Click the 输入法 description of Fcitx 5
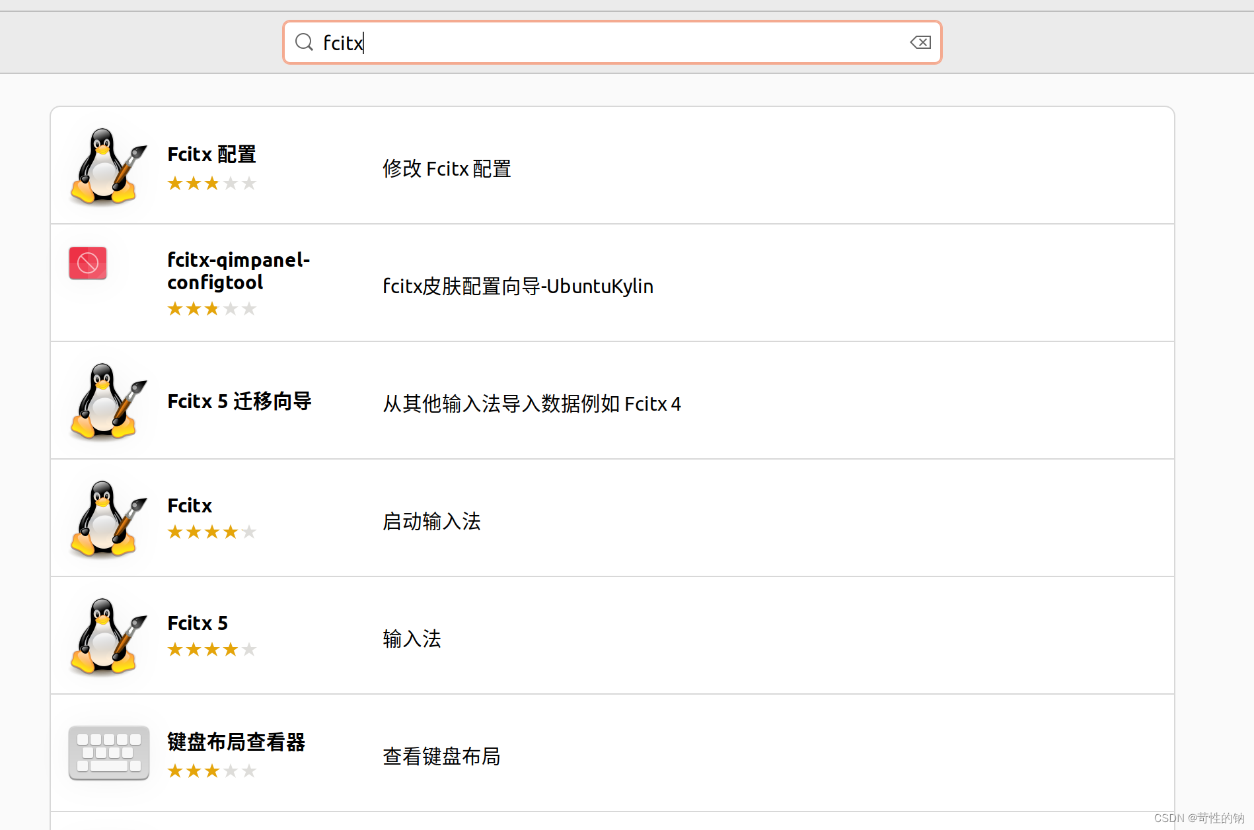Screen dimensions: 1254x830 click(x=412, y=639)
